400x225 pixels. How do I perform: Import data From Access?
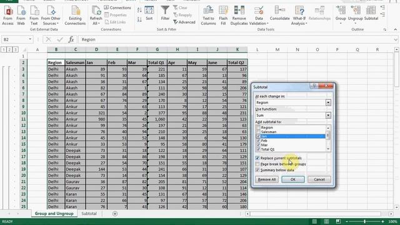[8, 16]
